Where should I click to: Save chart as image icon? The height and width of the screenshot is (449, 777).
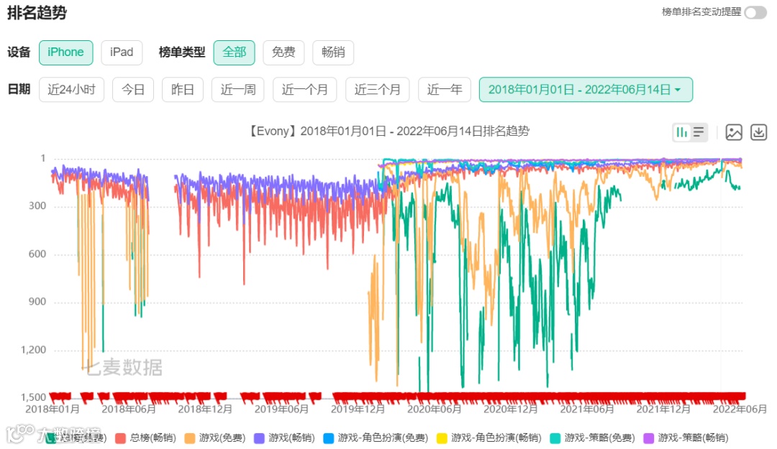tap(734, 132)
